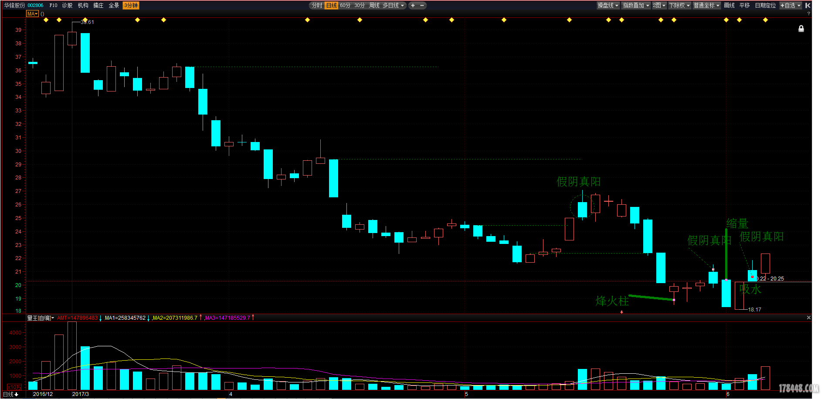
Task: Switch to 分时 intraday tab
Action: coord(317,5)
